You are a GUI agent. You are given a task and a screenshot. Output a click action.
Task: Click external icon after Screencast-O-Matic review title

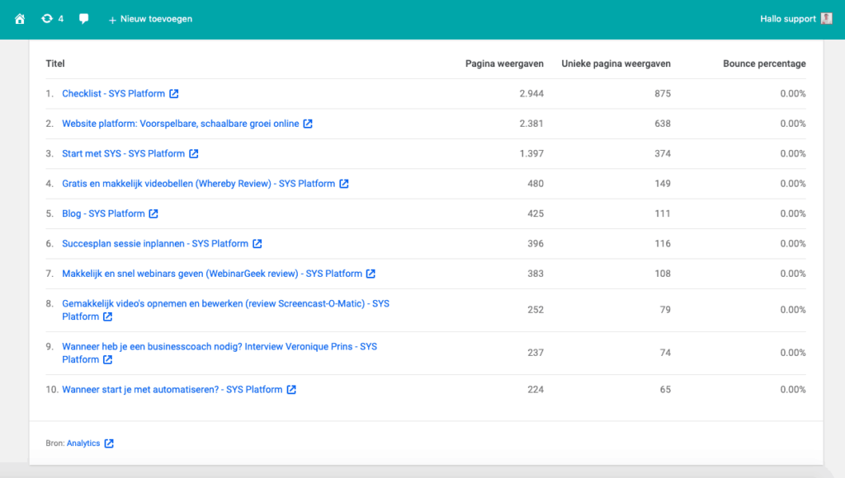pos(108,316)
